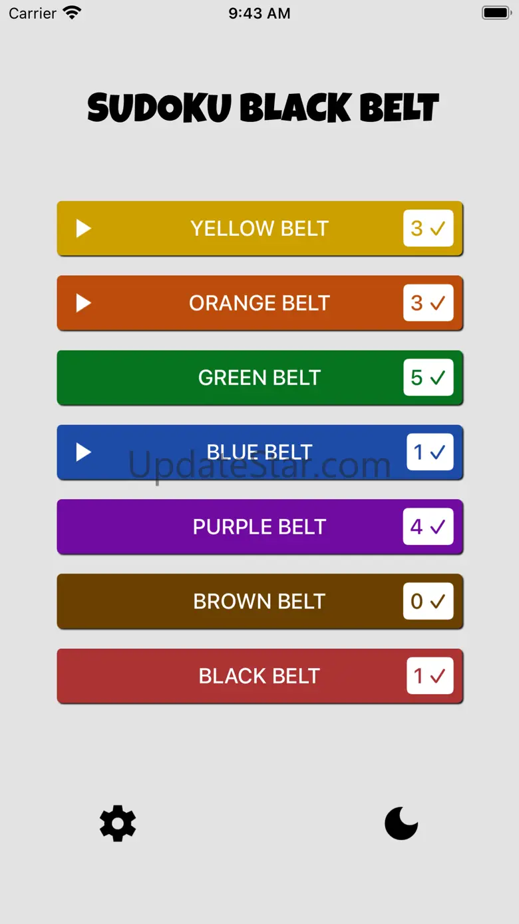Toggle dark mode with moon icon
519x924 pixels.
(x=401, y=823)
